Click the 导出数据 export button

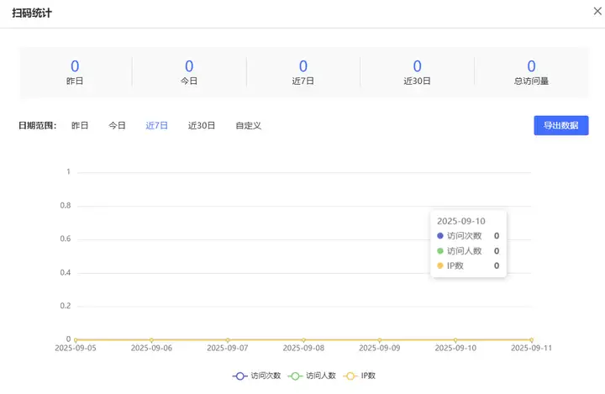click(561, 125)
